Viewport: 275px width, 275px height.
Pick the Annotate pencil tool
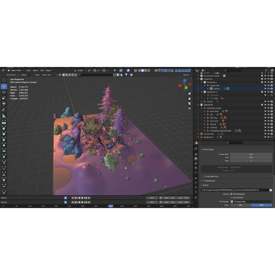[4, 110]
